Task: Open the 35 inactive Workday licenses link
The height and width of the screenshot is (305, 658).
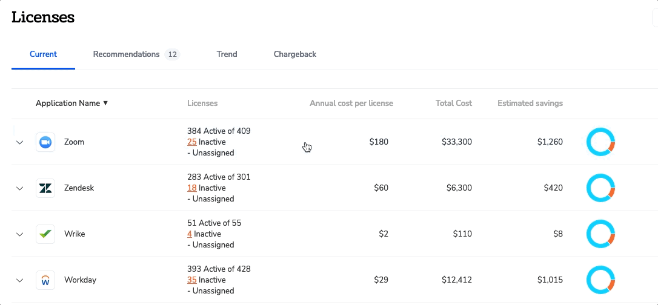Action: pos(192,280)
